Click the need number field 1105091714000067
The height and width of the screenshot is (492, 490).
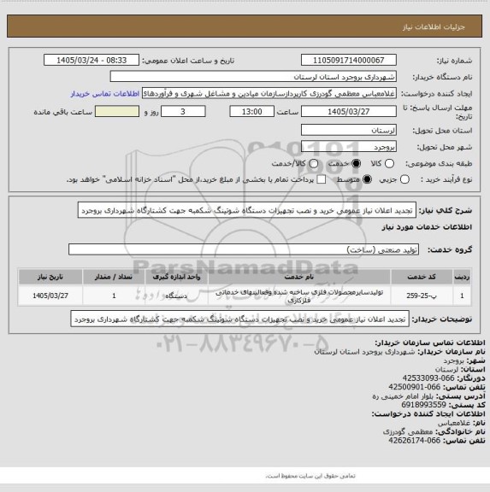pos(349,60)
